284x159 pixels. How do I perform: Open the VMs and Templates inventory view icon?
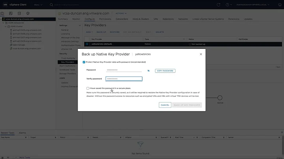pos(11,13)
